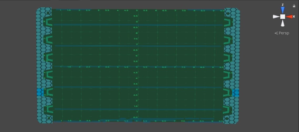Image resolution: width=299 pixels, height=132 pixels.
Task: Click the white bottom cone of scene gizmo
Action: click(283, 23)
